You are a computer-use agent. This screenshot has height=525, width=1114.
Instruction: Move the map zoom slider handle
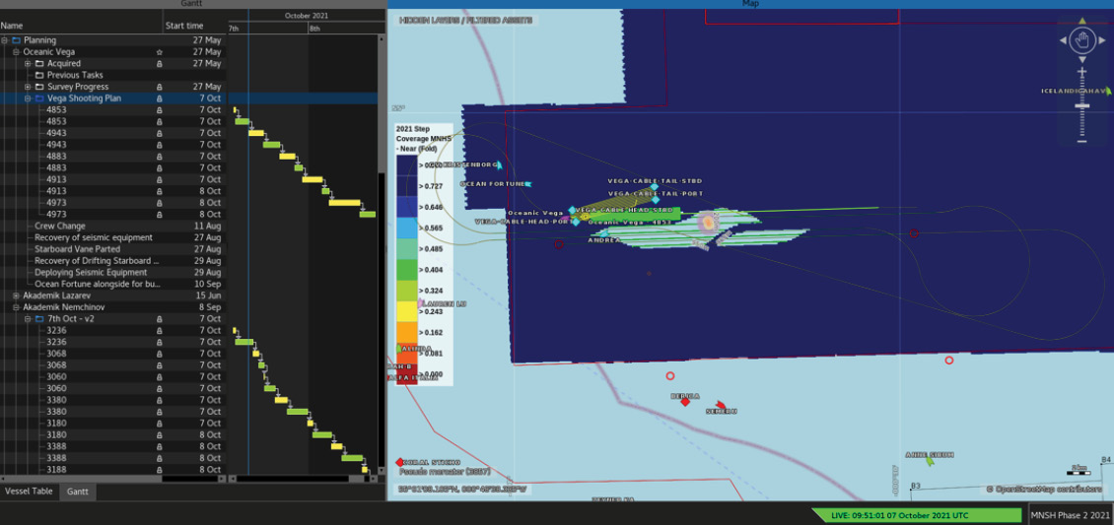1082,105
